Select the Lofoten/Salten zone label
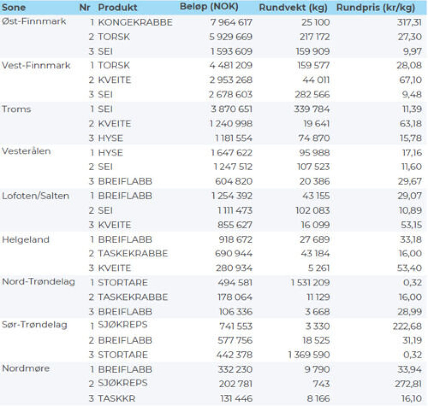Image resolution: width=428 pixels, height=406 pixels. click(36, 196)
